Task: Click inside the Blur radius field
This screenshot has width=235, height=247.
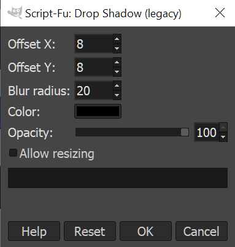Action: [94, 90]
